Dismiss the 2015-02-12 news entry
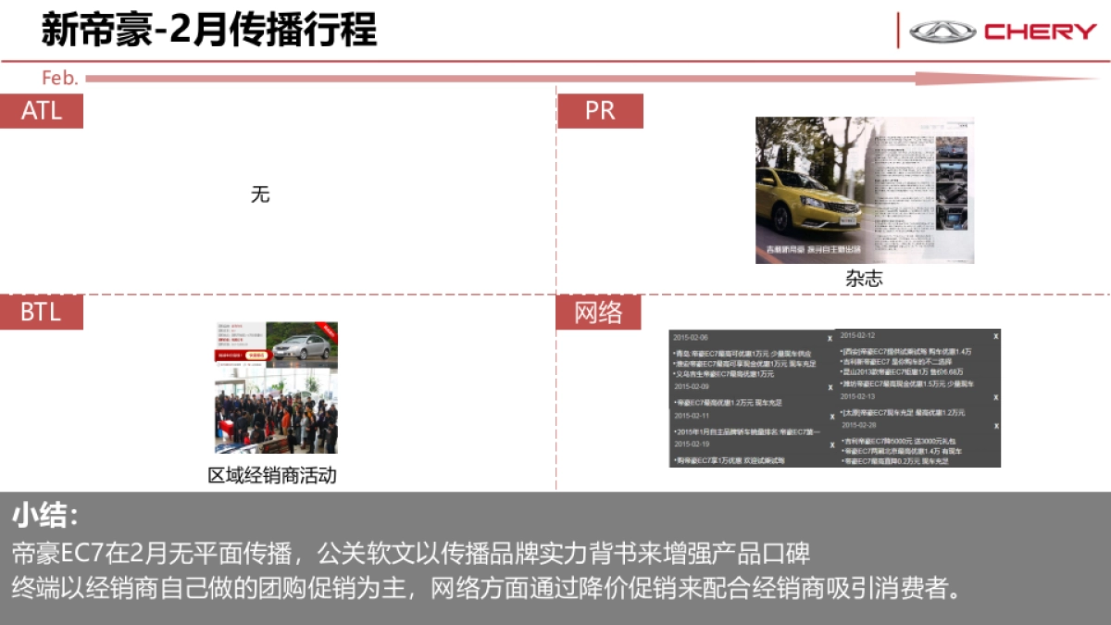 coord(995,335)
